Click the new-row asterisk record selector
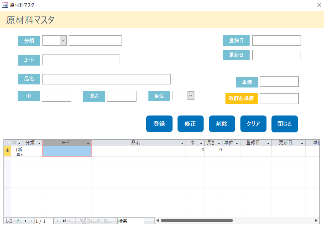The height and width of the screenshot is (231, 324). [7, 151]
